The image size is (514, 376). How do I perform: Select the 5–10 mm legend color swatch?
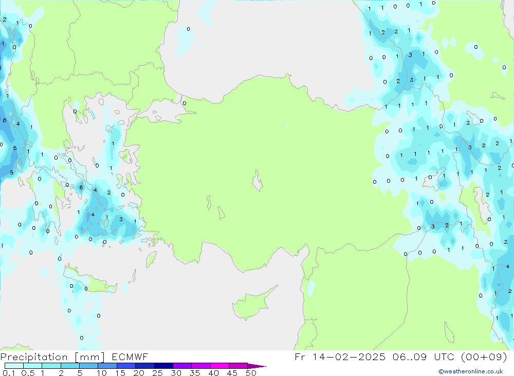(x=89, y=366)
